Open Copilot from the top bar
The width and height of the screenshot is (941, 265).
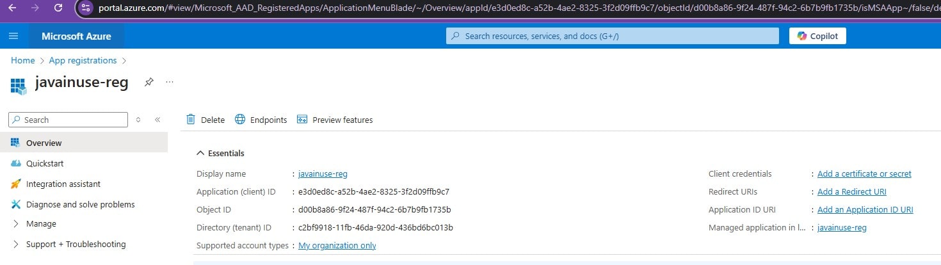pyautogui.click(x=817, y=36)
